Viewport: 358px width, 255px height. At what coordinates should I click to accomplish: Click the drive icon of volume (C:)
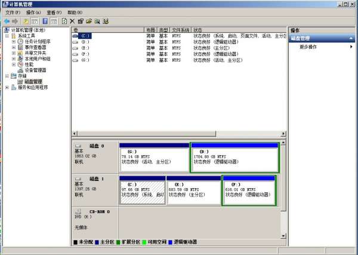coord(75,36)
